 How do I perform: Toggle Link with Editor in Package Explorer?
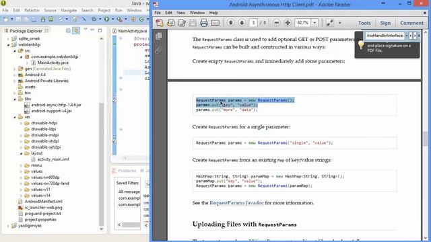(x=76, y=30)
